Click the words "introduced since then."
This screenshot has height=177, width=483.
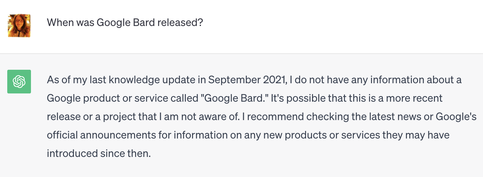click(x=99, y=153)
